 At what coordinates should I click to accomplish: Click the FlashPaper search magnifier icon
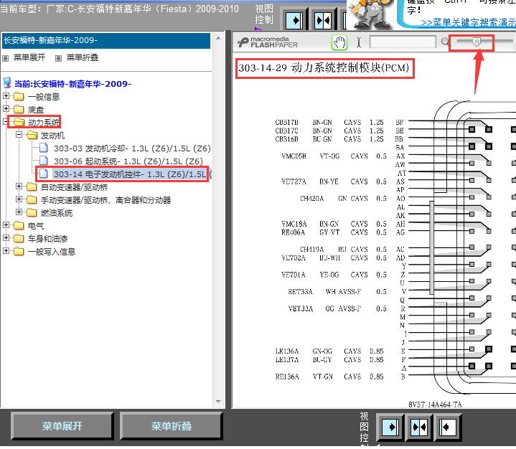click(445, 42)
